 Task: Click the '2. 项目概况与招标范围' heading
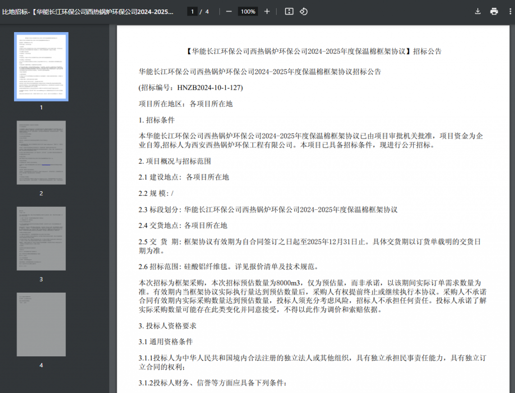coord(175,161)
